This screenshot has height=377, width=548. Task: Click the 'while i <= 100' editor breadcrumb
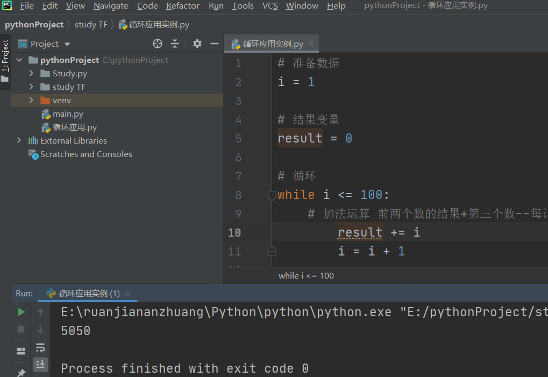306,276
